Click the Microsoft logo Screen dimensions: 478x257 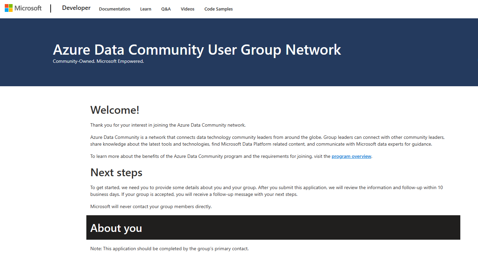click(23, 8)
